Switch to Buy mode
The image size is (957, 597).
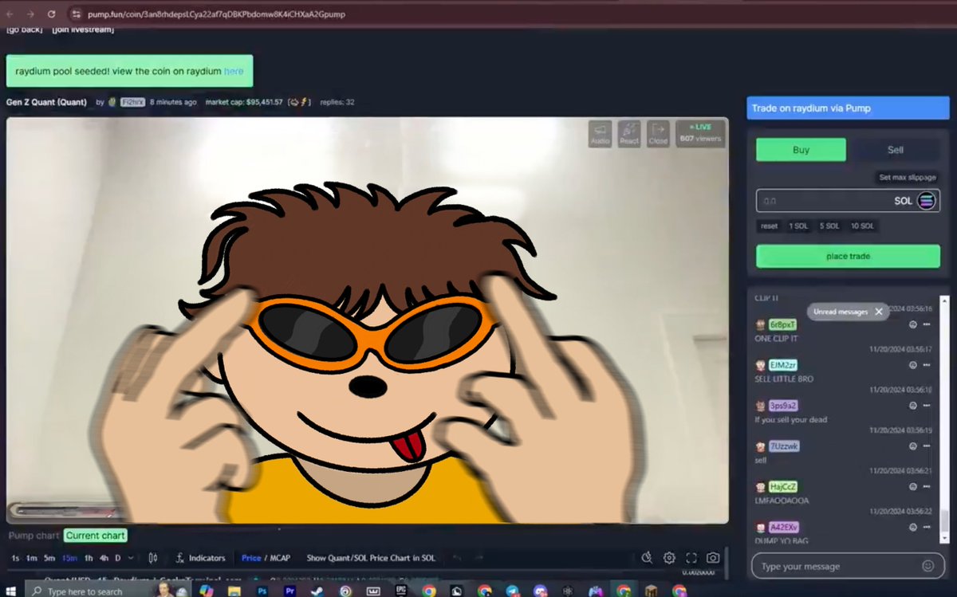[x=801, y=150]
